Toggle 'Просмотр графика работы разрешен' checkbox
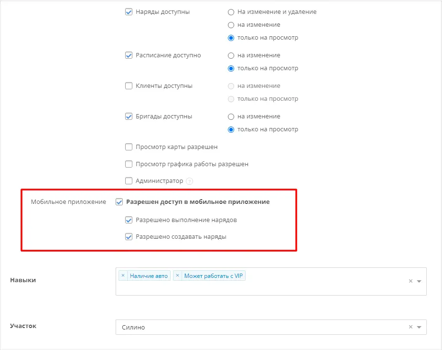 pyautogui.click(x=129, y=164)
